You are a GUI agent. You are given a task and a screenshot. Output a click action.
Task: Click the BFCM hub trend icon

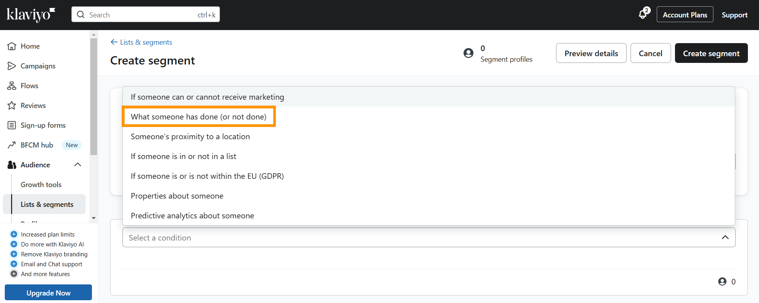click(x=12, y=145)
